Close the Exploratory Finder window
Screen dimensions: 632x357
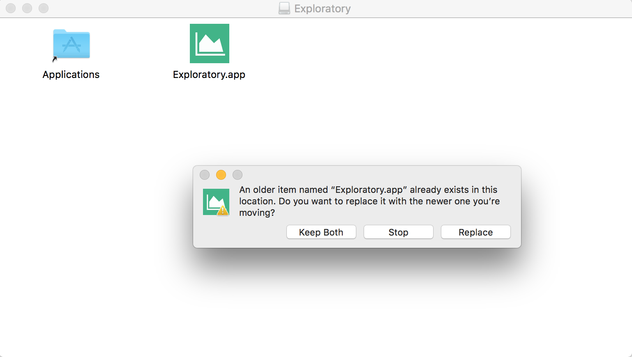pyautogui.click(x=11, y=8)
